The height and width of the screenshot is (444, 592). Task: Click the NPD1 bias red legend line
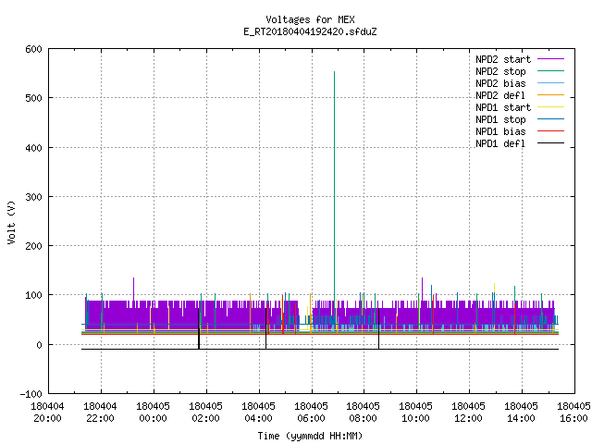coord(550,131)
